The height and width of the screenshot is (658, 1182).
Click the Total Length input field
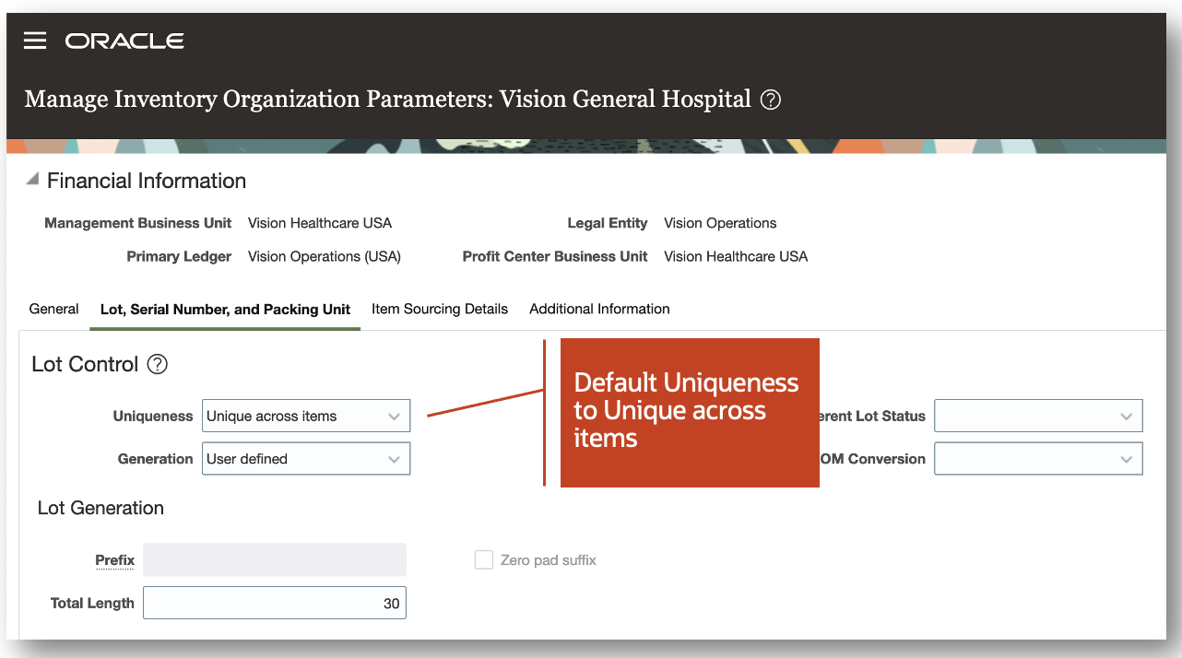[x=274, y=603]
